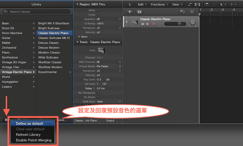
Task: Select the Bright Suitcase patch
Action: [55, 28]
